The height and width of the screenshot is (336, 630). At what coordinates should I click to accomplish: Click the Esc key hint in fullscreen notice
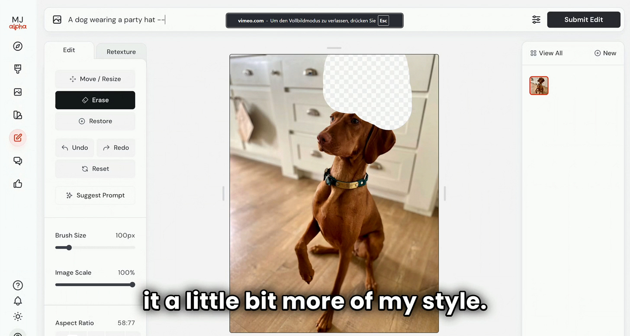(x=383, y=21)
